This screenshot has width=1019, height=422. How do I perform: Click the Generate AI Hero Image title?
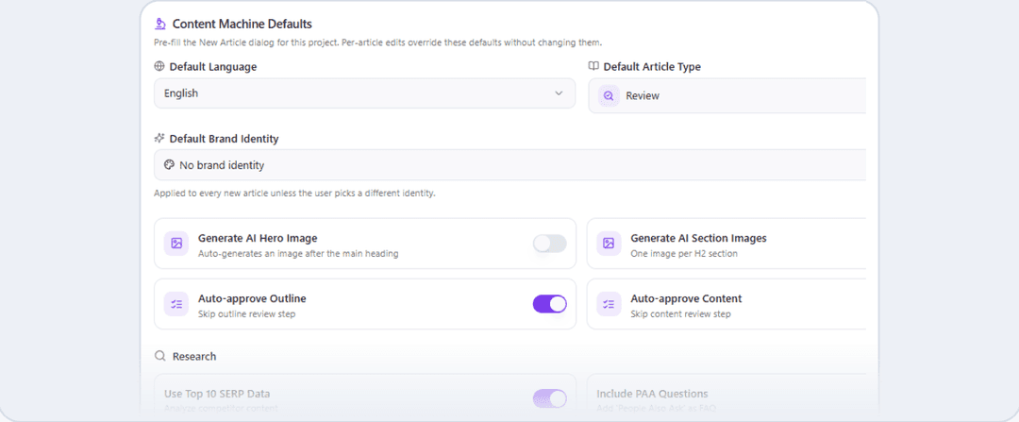click(258, 238)
